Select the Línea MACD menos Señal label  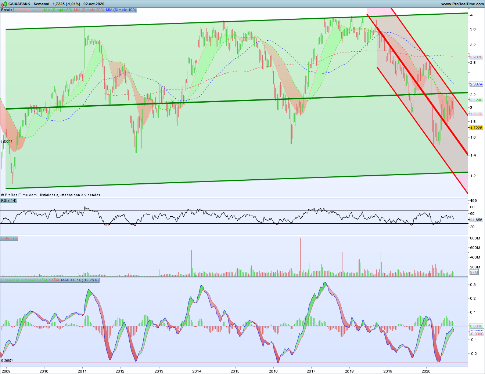(24, 280)
